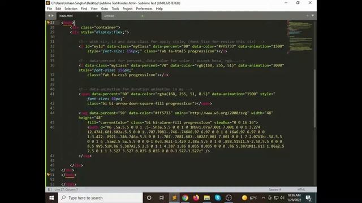
Task: Open the Goto menu
Action: (105, 9)
